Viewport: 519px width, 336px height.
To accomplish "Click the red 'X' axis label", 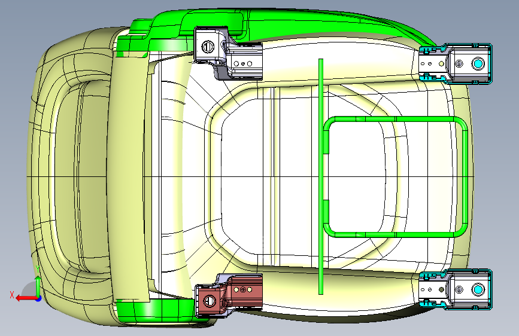I will point(12,295).
